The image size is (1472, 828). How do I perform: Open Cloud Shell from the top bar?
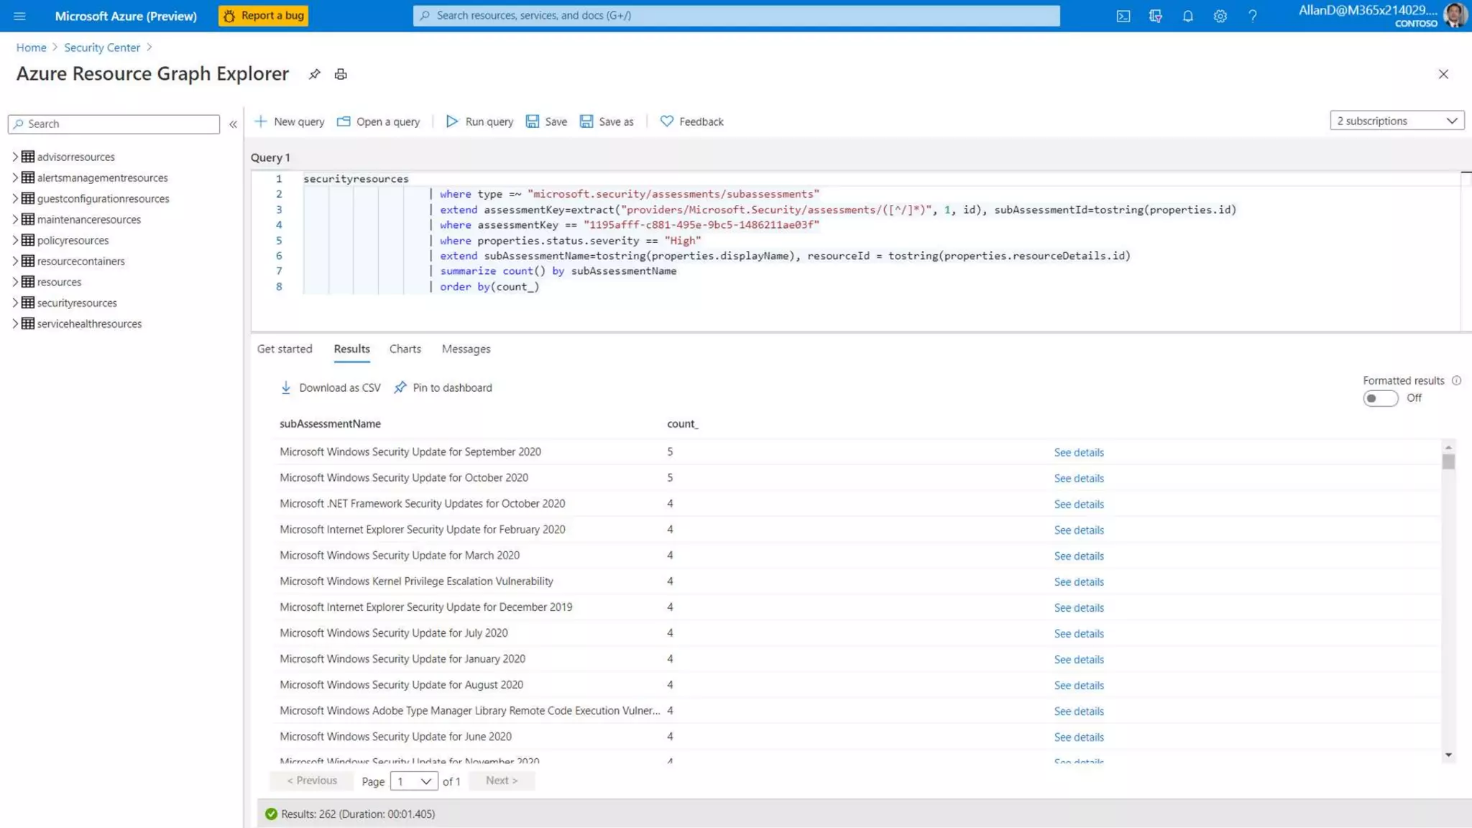tap(1123, 16)
